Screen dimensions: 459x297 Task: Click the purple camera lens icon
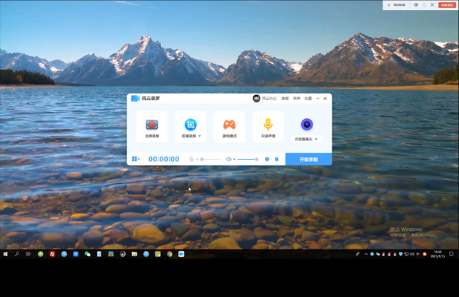[307, 124]
